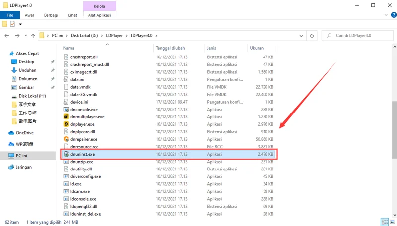Open the File menu

(x=10, y=15)
